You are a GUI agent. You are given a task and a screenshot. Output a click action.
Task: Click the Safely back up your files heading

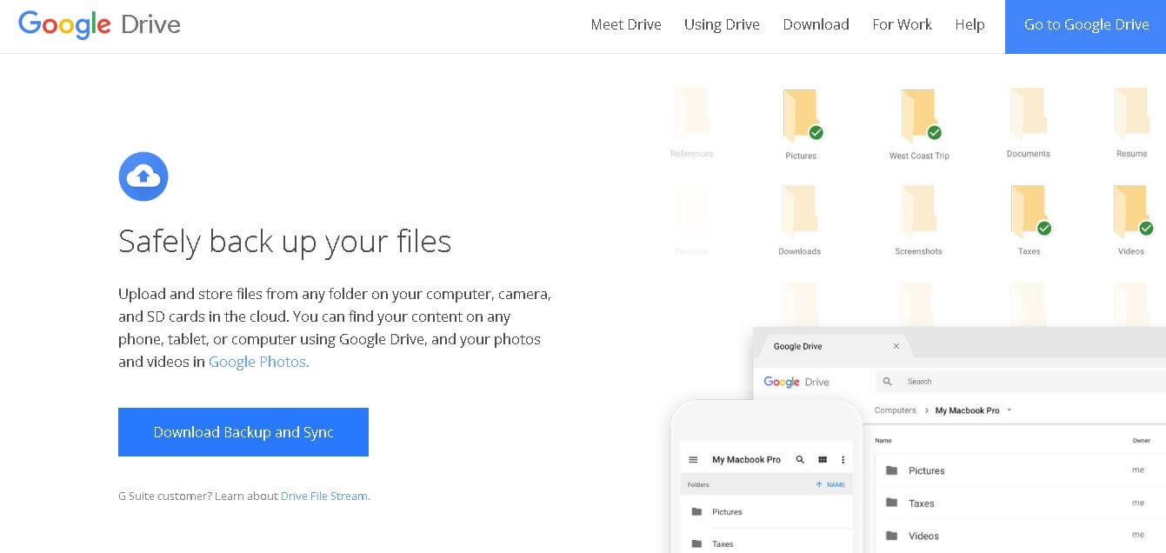click(x=284, y=241)
